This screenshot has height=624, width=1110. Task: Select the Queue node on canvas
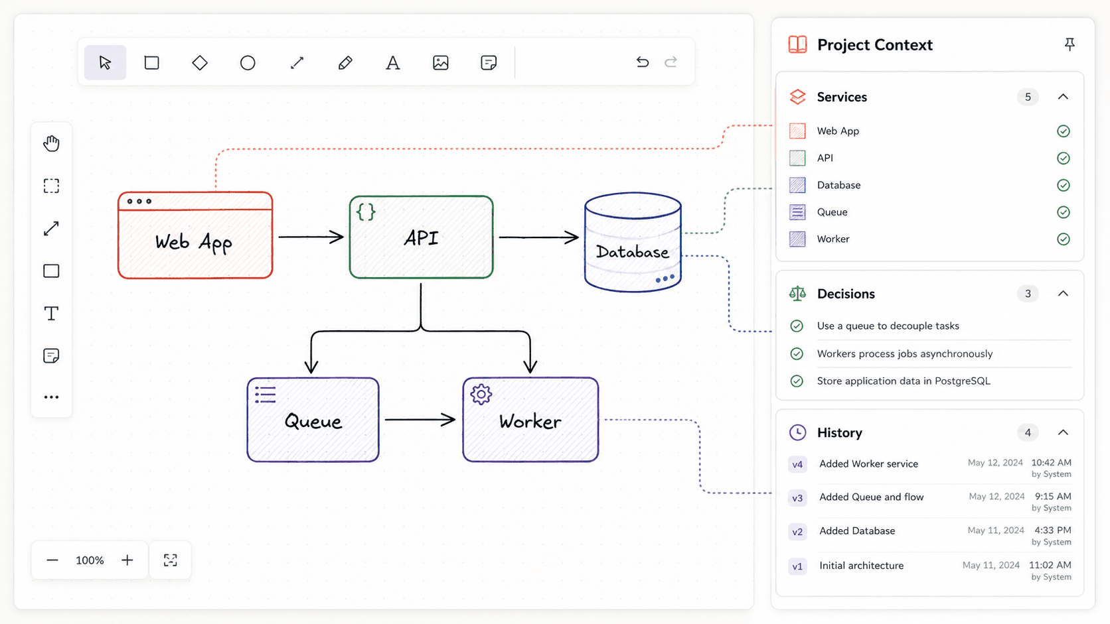tap(313, 420)
